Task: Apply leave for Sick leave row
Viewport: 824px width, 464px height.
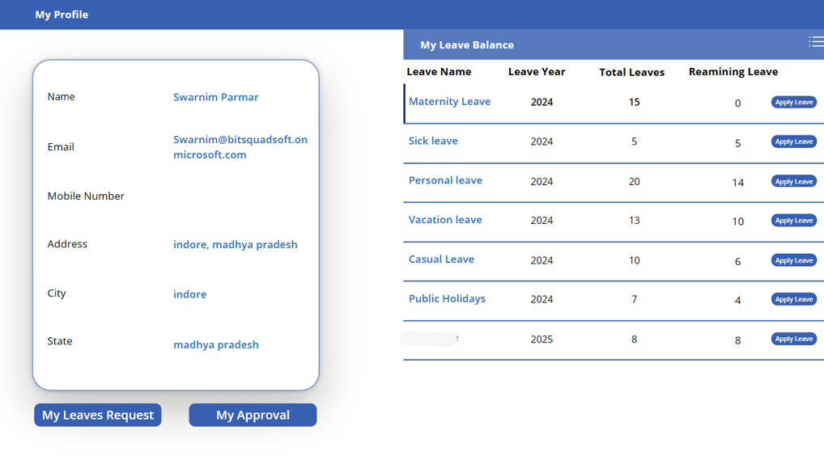Action: (x=793, y=142)
